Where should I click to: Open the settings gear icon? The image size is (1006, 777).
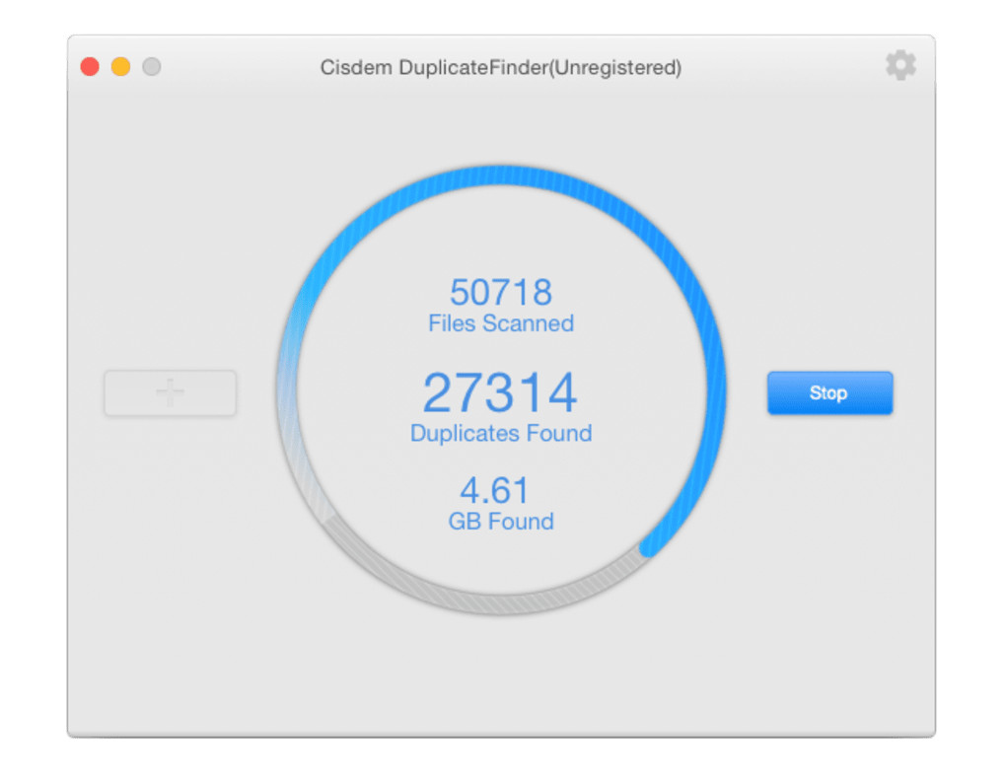[x=900, y=65]
